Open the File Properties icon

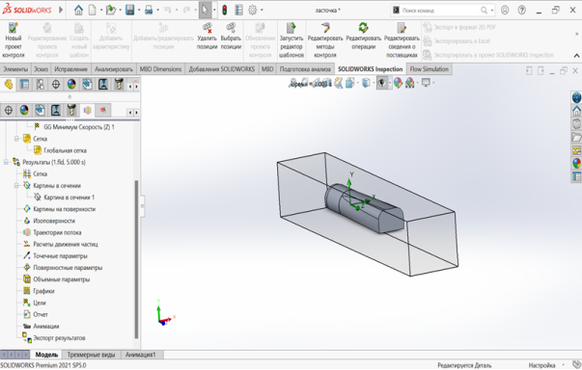click(238, 10)
